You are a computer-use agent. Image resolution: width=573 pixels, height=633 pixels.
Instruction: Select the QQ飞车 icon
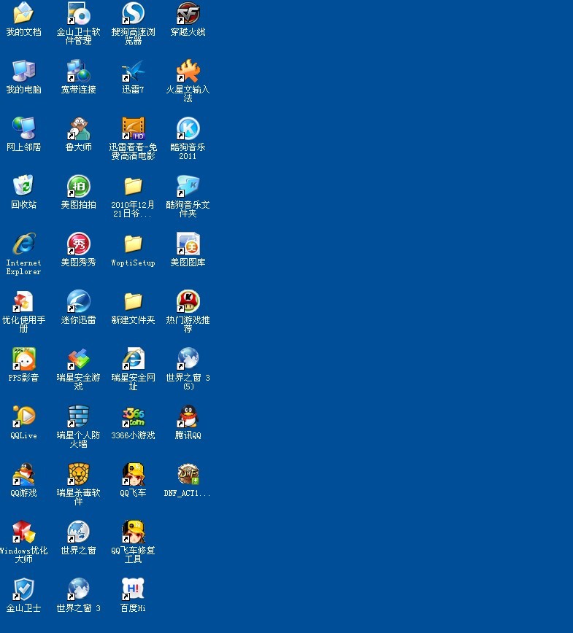click(x=133, y=474)
